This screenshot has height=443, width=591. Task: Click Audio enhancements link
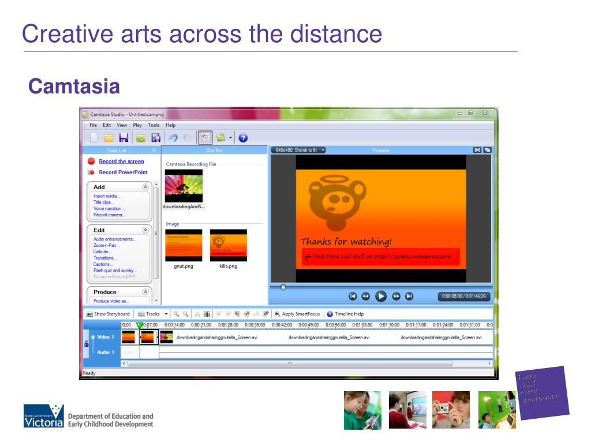tap(115, 239)
